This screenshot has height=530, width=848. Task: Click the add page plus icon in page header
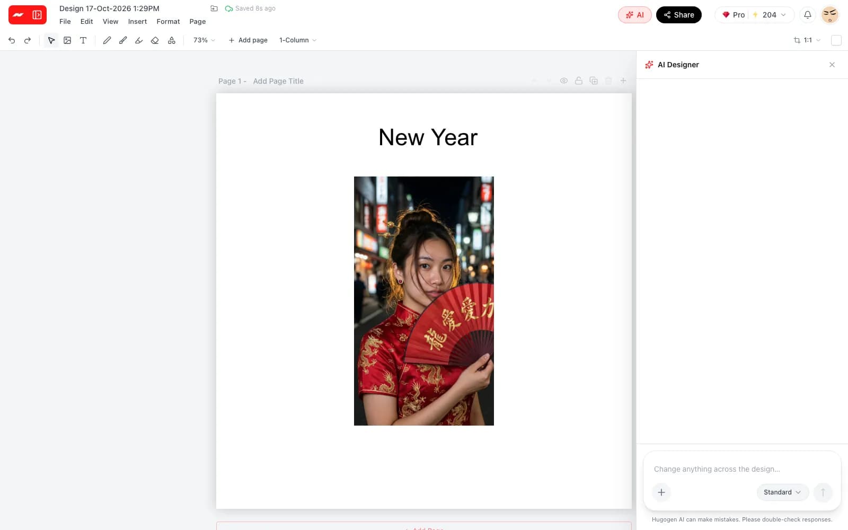click(x=623, y=81)
